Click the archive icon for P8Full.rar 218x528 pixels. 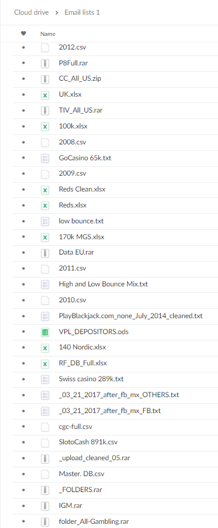pos(45,63)
